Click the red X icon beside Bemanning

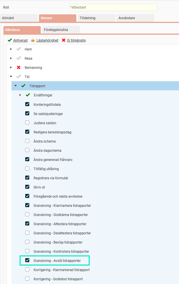pos(19,68)
